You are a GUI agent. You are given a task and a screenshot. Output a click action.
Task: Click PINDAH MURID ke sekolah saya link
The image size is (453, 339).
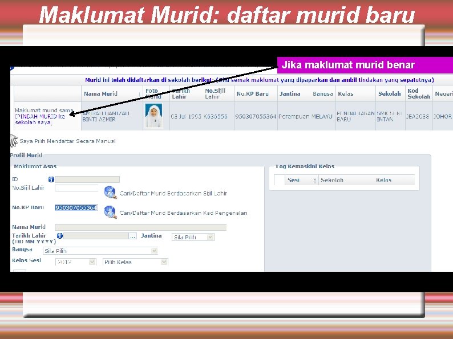(x=40, y=120)
